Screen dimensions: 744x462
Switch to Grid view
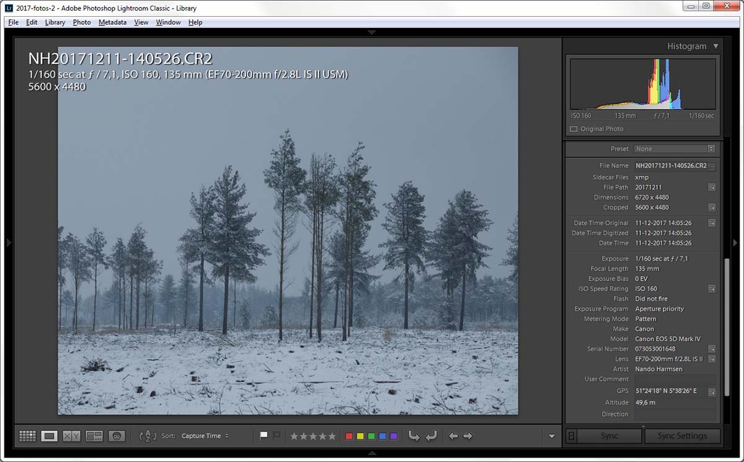27,436
